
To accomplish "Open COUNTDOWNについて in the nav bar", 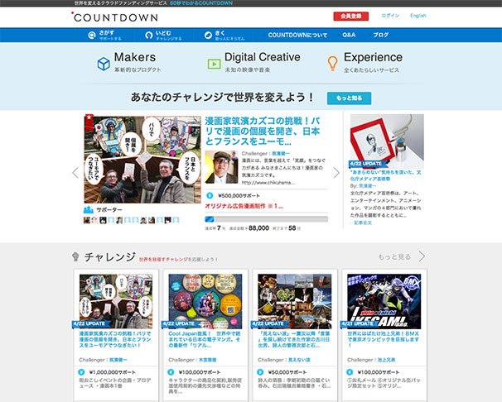I will click(x=297, y=35).
